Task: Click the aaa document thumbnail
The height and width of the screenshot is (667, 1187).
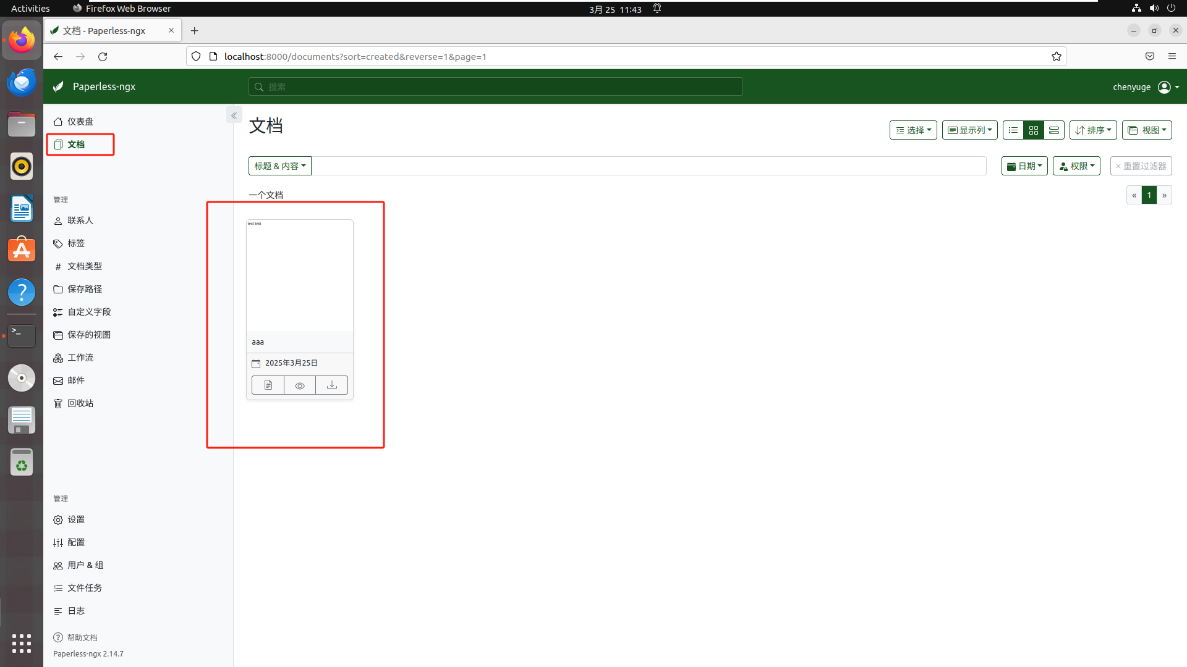Action: pyautogui.click(x=300, y=275)
